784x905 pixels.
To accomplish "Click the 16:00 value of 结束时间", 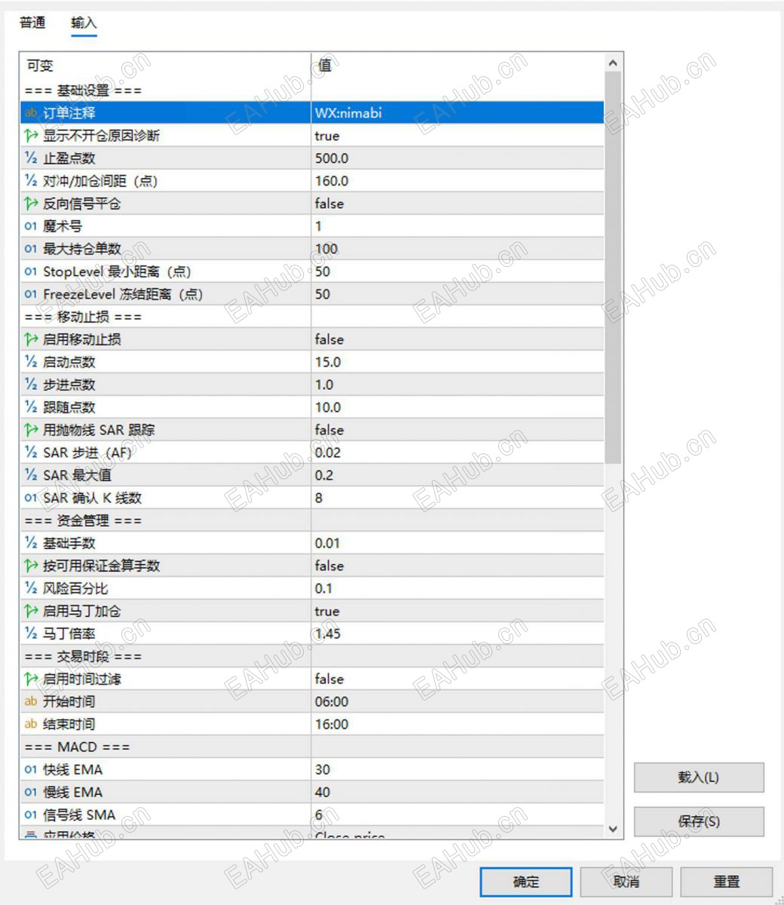I will pos(458,724).
